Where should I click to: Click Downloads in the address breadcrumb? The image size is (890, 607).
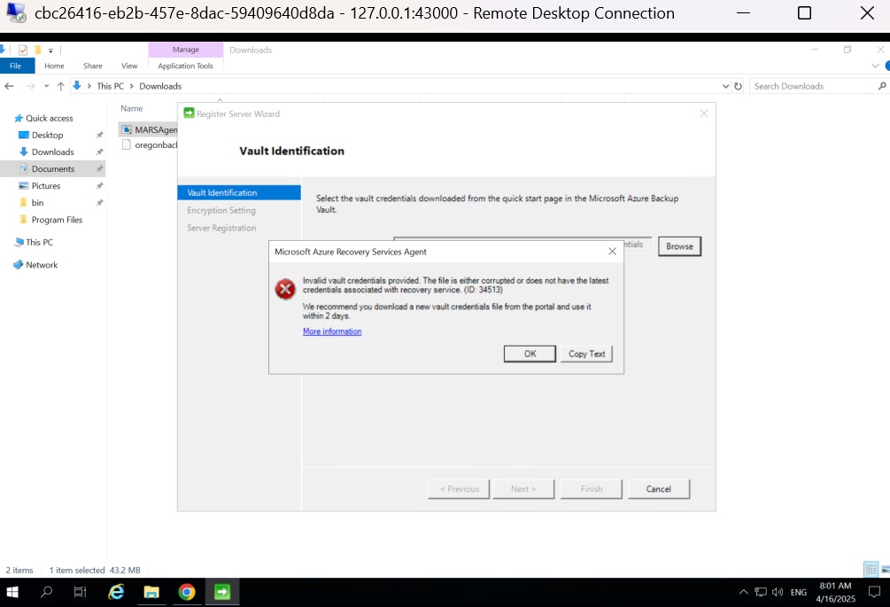160,86
